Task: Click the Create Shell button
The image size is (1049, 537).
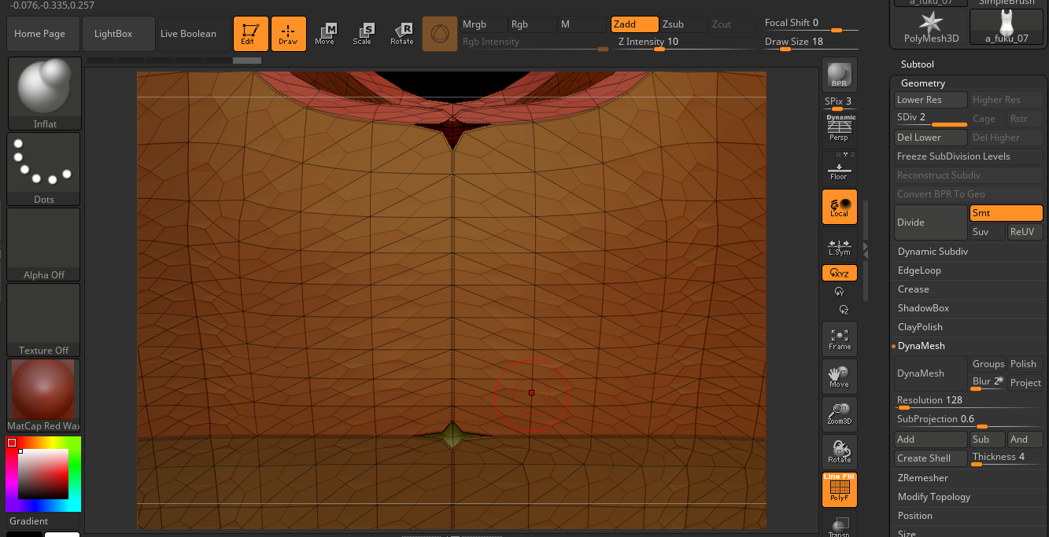Action: point(931,458)
